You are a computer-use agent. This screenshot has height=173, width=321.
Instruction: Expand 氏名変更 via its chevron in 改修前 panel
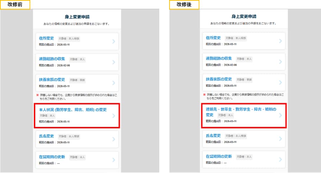click(x=113, y=139)
